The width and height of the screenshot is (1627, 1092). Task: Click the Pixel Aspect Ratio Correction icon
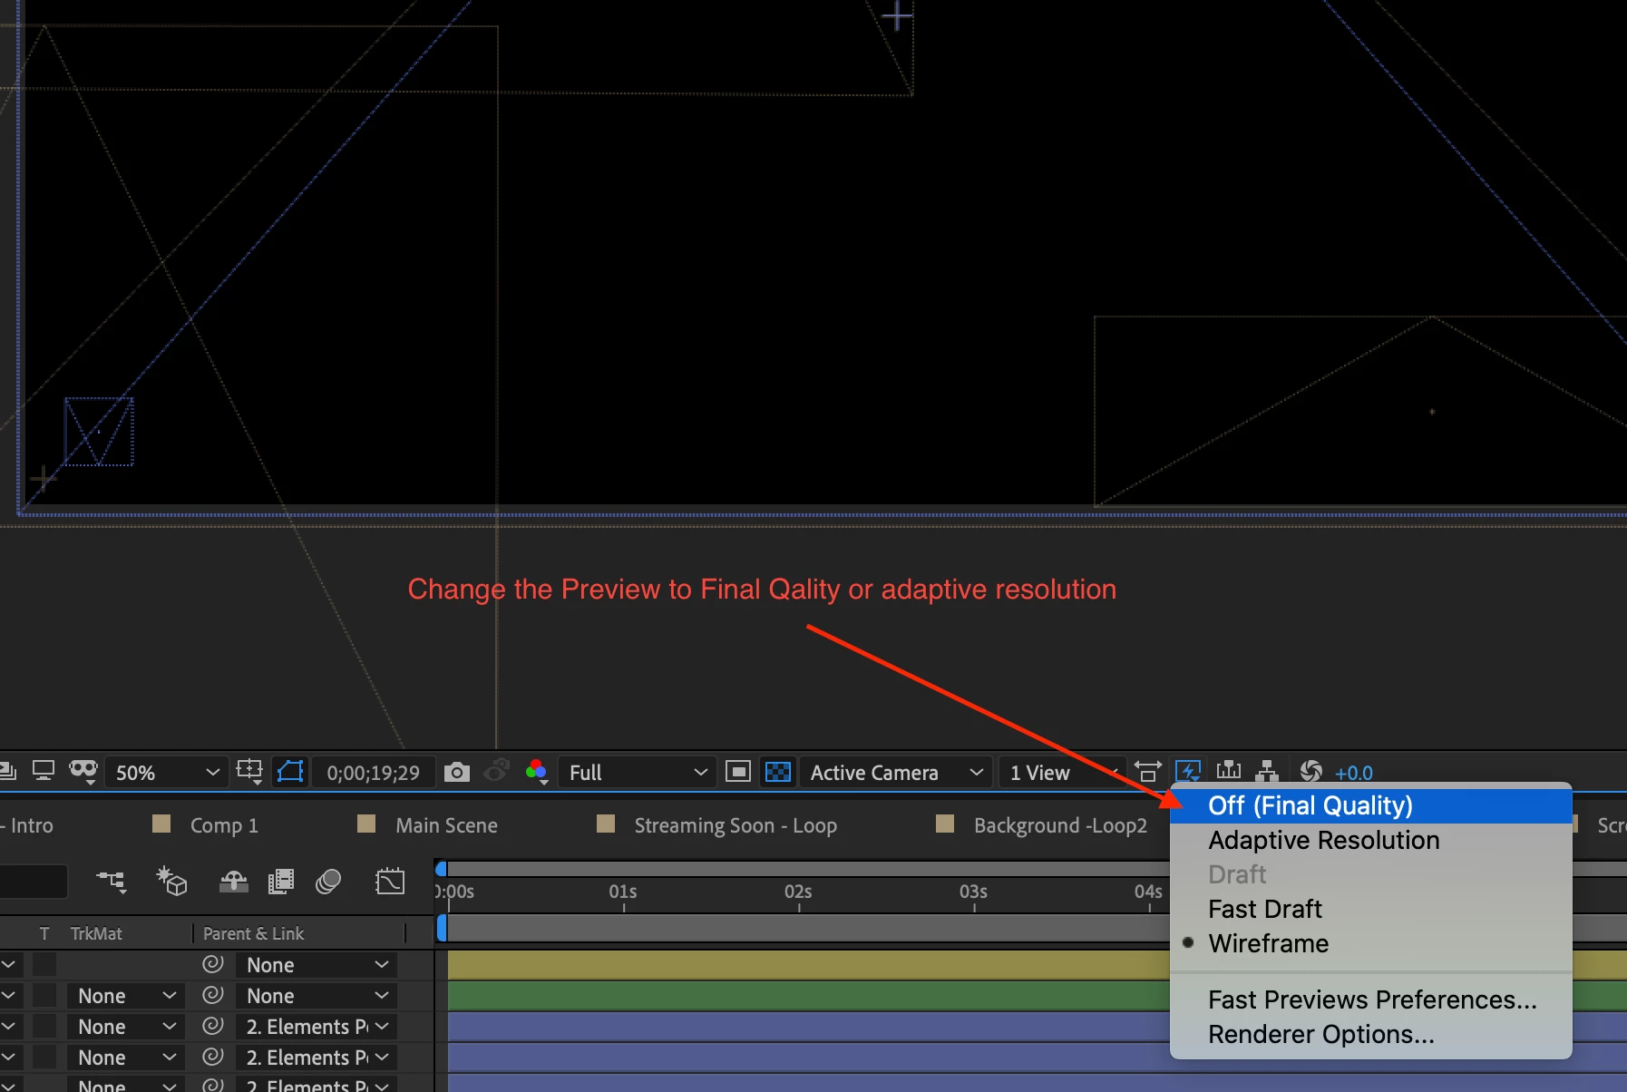(1147, 772)
